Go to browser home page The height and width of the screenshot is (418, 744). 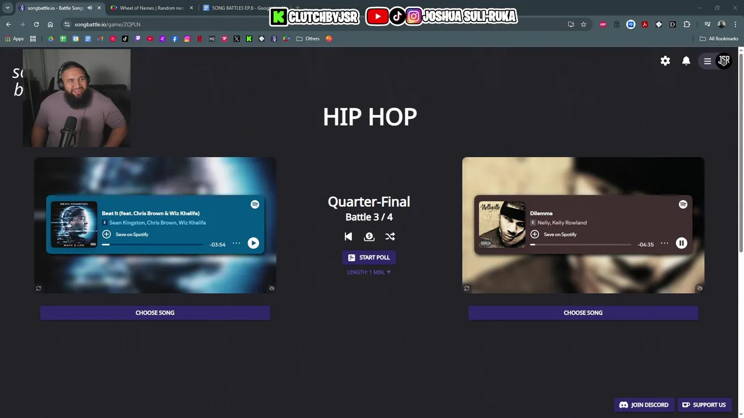50,24
